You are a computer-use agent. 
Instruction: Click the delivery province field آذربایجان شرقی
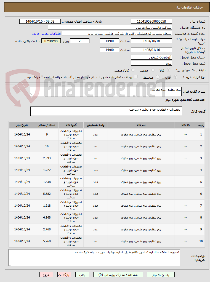(x=151, y=57)
